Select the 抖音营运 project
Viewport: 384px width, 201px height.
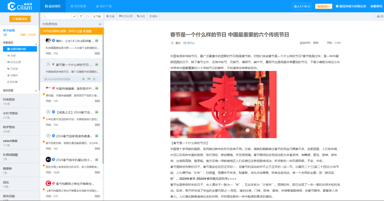point(19,101)
